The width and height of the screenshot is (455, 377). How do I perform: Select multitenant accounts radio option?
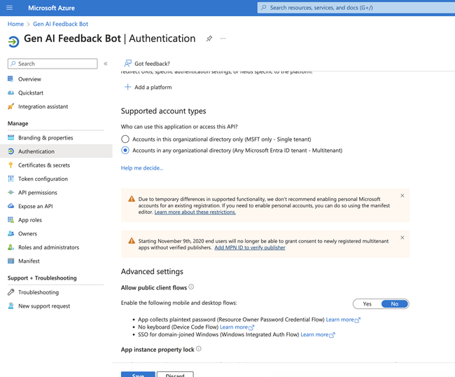tap(125, 150)
